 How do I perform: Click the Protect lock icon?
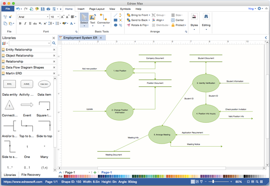(x=173, y=25)
